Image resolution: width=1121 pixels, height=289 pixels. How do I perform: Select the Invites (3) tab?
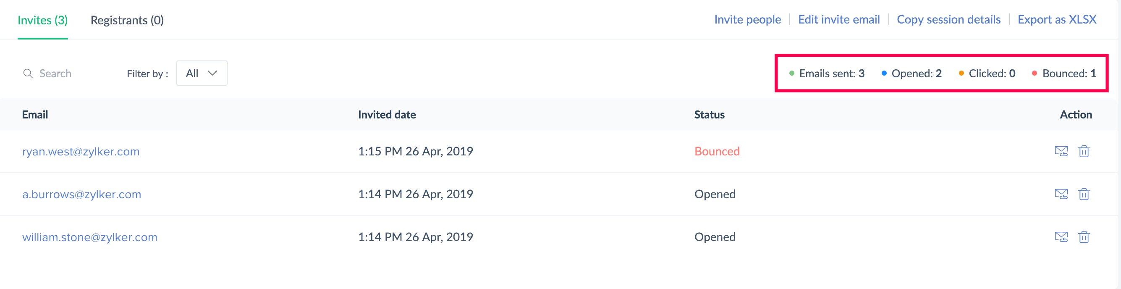43,21
